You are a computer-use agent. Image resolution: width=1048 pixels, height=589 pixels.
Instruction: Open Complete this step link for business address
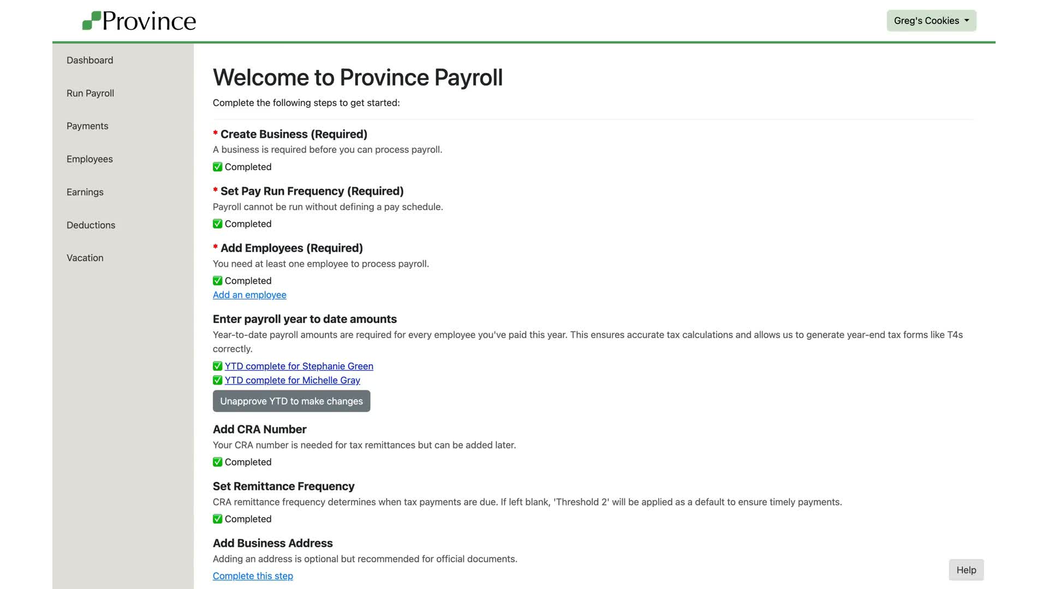pyautogui.click(x=253, y=576)
